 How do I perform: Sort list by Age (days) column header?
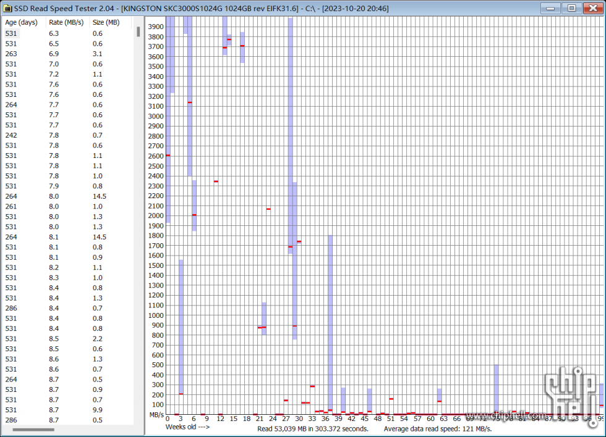(24, 22)
